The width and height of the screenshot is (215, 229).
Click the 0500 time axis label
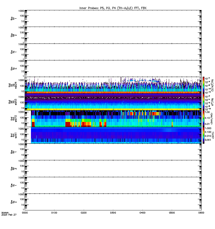(172, 213)
